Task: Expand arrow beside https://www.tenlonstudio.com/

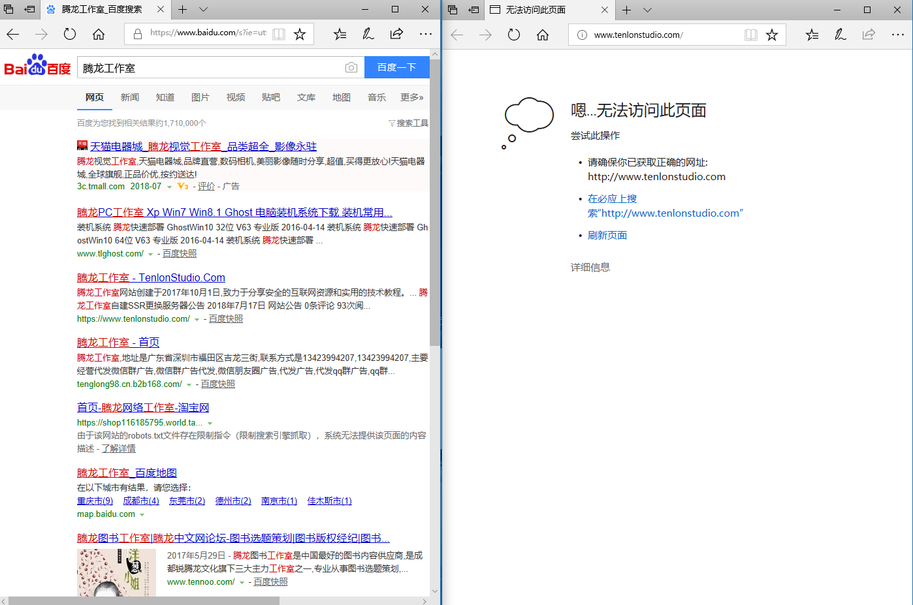Action: [197, 319]
